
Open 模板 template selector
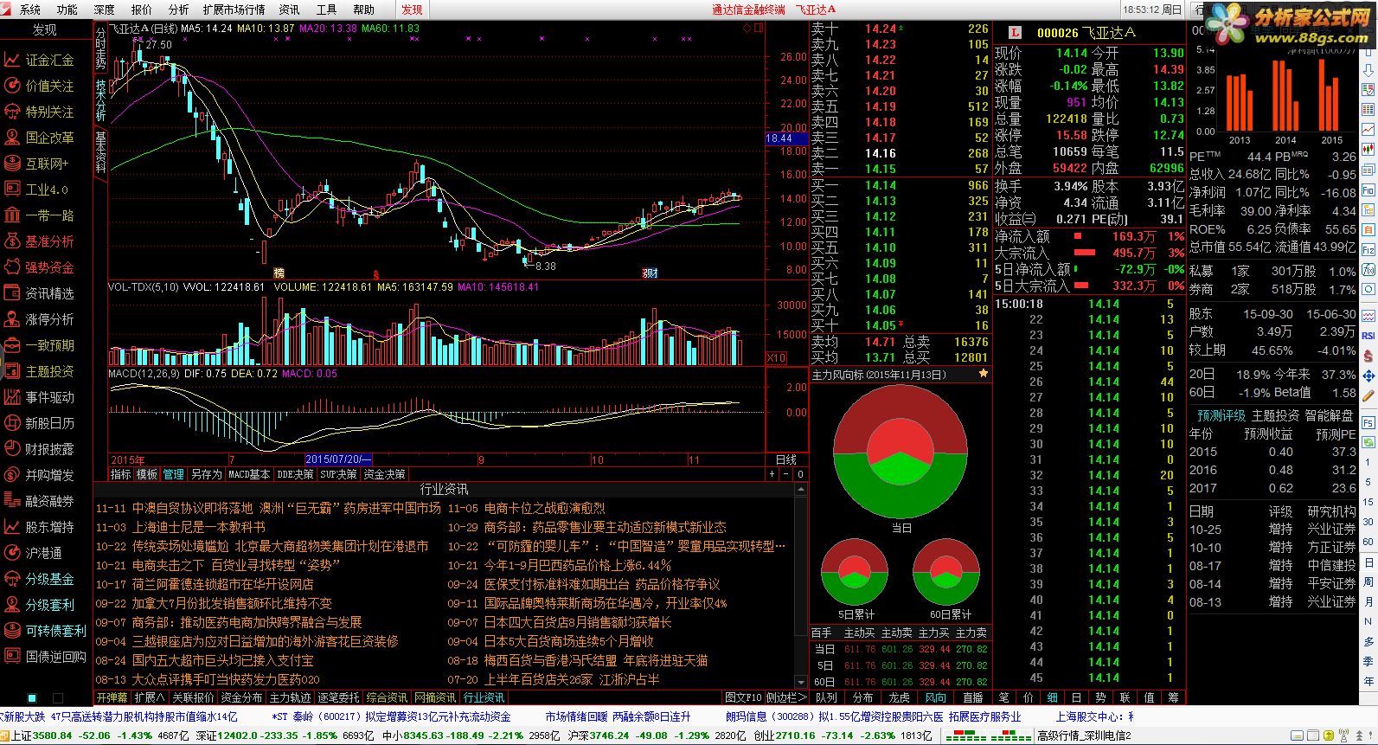point(147,474)
